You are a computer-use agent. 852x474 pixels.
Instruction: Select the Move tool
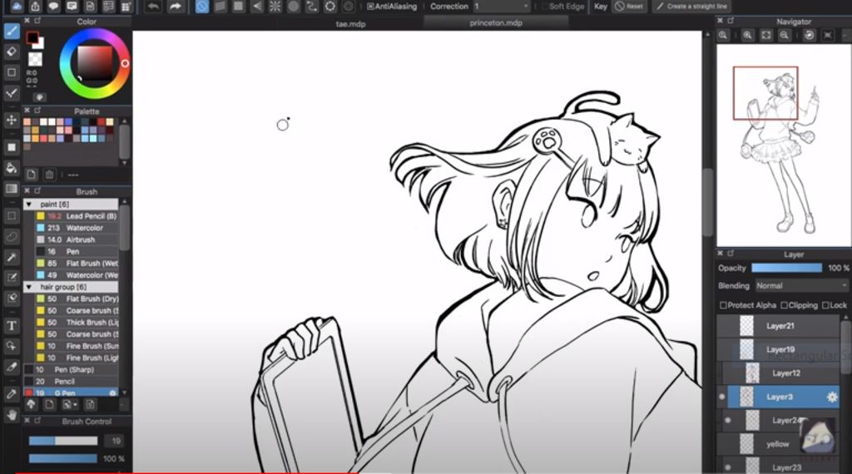(12, 120)
